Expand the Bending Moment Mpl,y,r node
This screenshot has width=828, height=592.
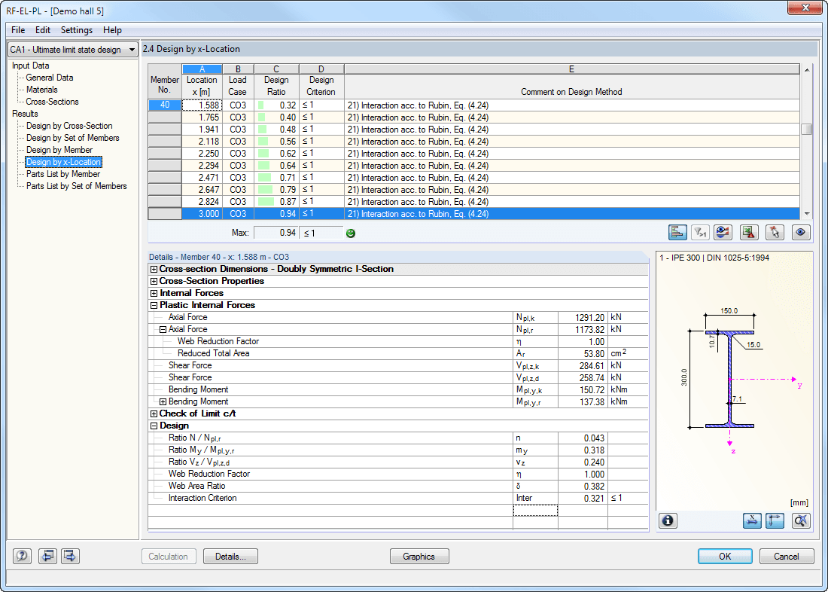(x=163, y=401)
